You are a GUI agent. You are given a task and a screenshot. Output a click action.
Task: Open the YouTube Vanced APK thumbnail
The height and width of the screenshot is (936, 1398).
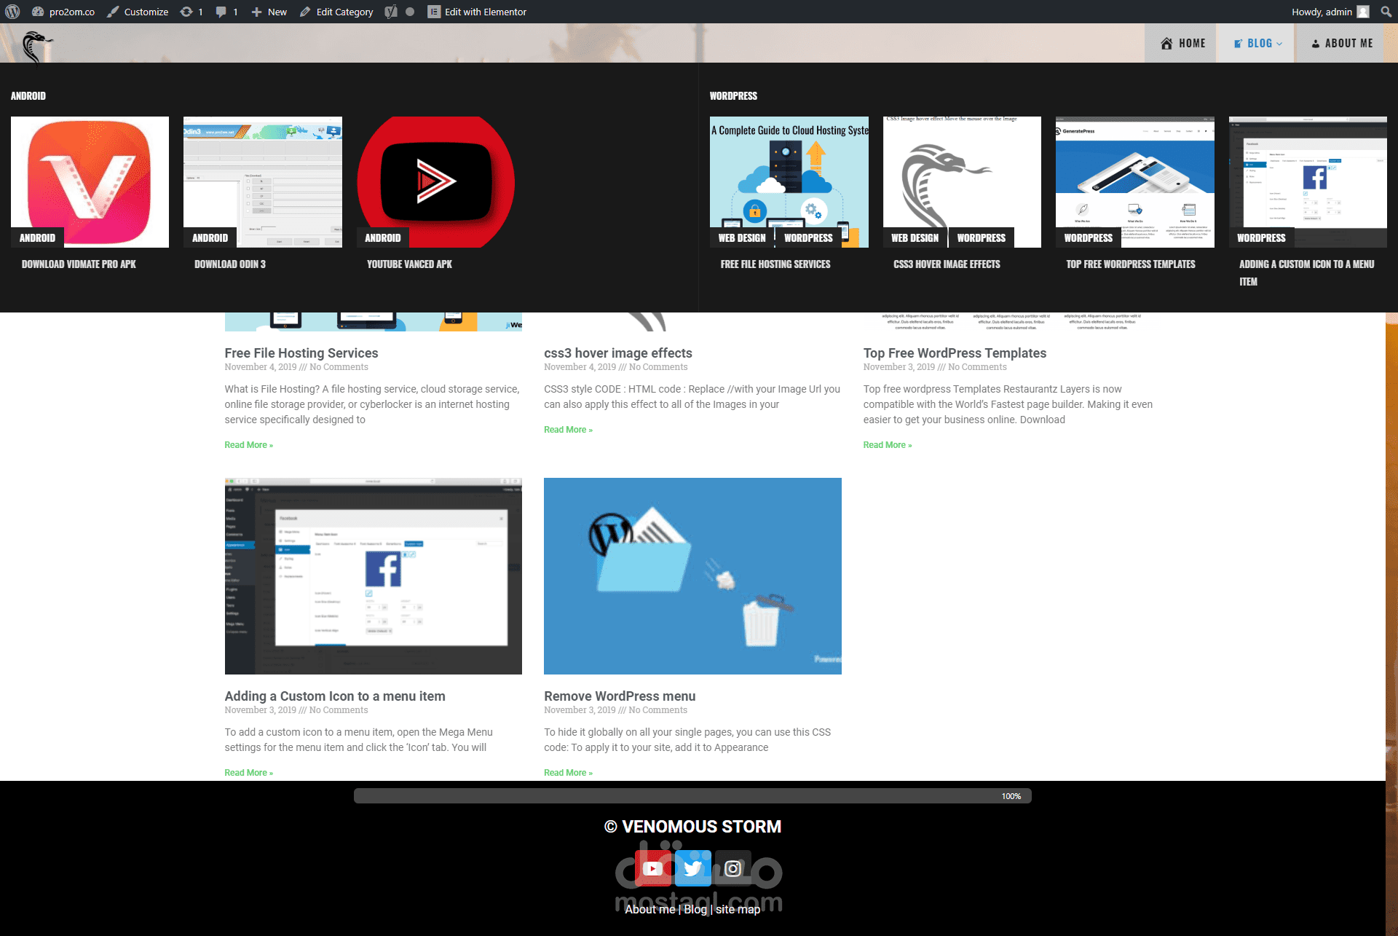(x=435, y=181)
